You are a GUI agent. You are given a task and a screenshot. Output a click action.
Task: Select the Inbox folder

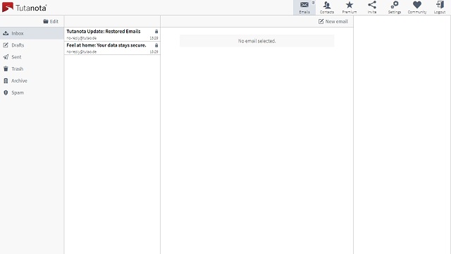(x=32, y=33)
